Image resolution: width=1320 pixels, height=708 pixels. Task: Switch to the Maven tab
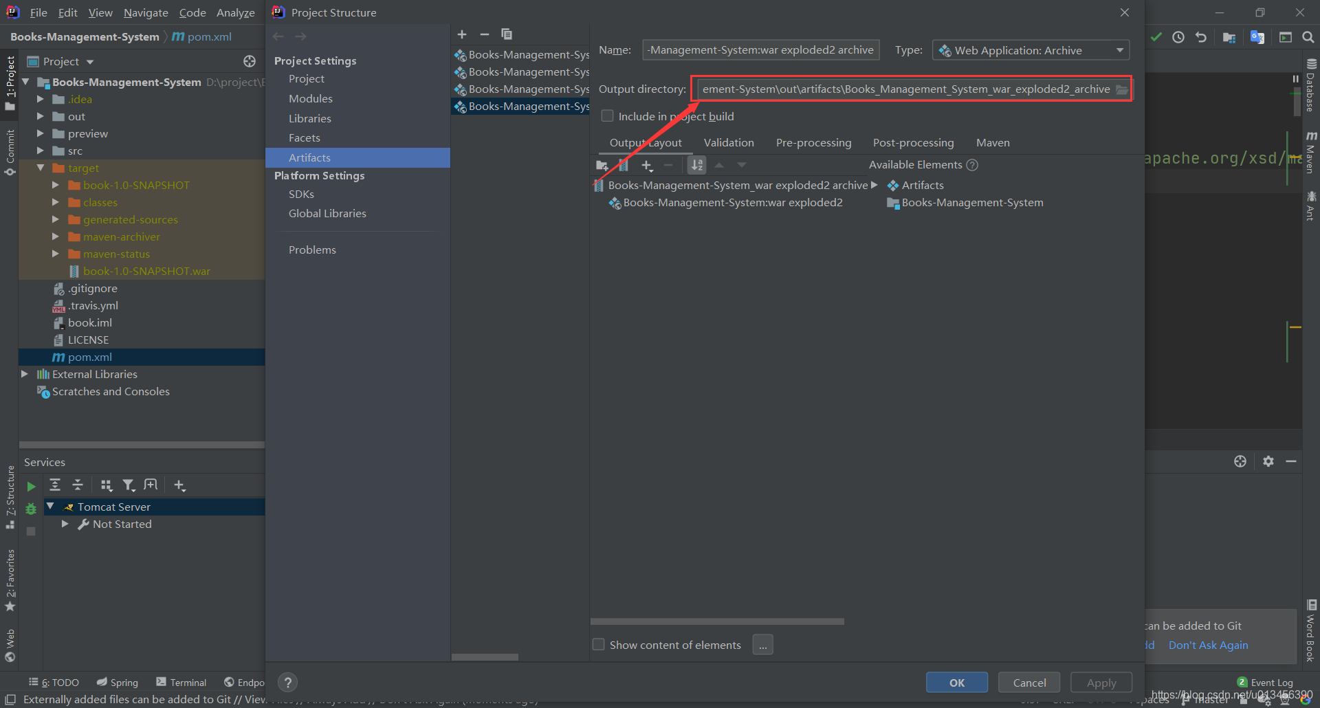pyautogui.click(x=993, y=143)
